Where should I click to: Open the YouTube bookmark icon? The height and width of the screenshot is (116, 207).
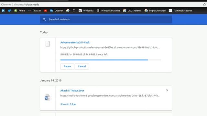coord(46,11)
